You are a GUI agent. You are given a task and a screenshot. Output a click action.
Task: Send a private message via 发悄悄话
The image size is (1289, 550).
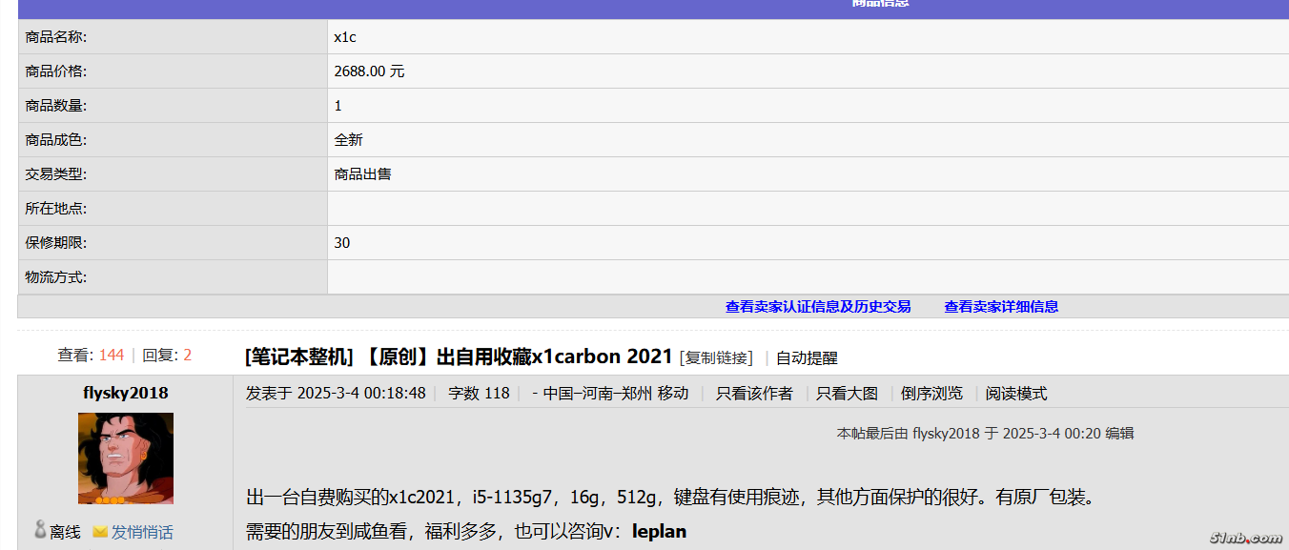pyautogui.click(x=142, y=532)
